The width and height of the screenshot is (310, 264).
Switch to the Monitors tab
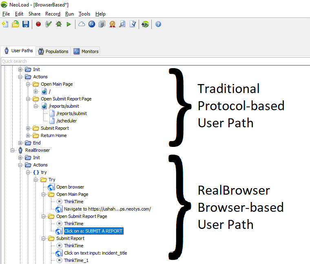[x=86, y=51]
